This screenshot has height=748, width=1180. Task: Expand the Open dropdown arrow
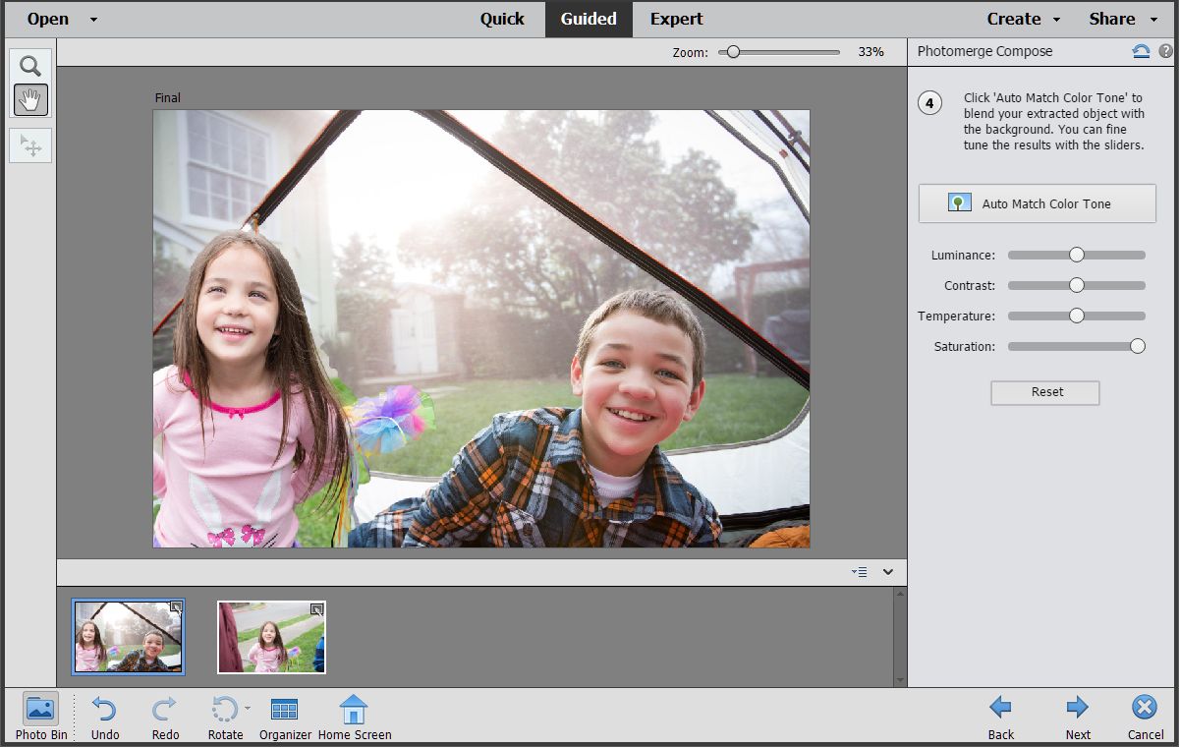point(93,20)
